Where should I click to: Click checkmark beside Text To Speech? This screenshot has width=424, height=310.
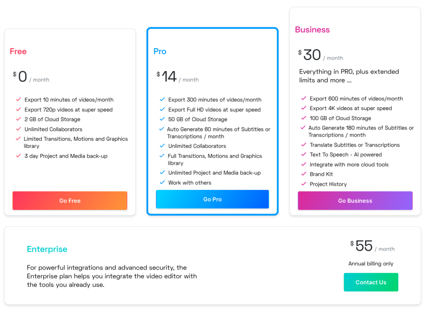tap(304, 154)
